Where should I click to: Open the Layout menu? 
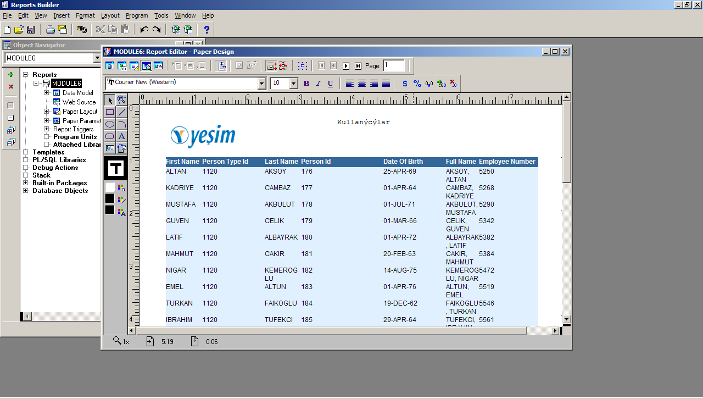point(110,15)
